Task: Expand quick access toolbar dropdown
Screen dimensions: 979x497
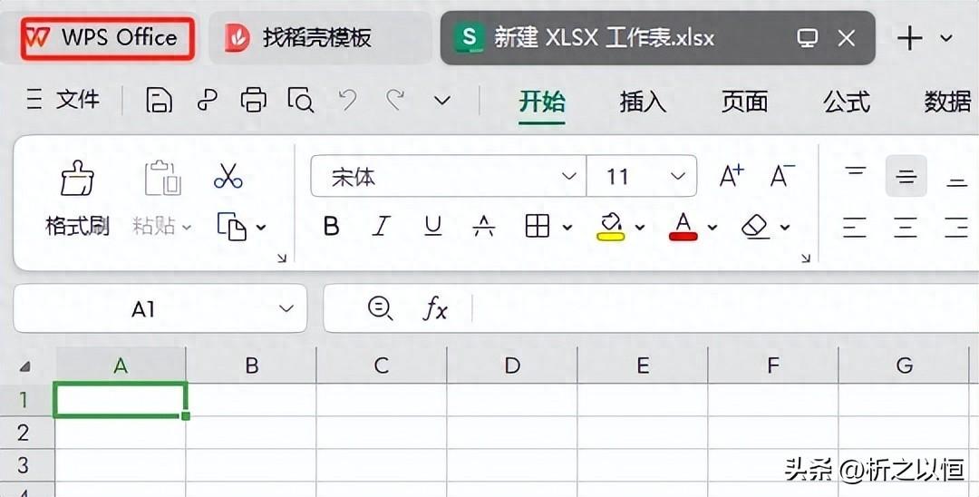Action: (x=442, y=101)
